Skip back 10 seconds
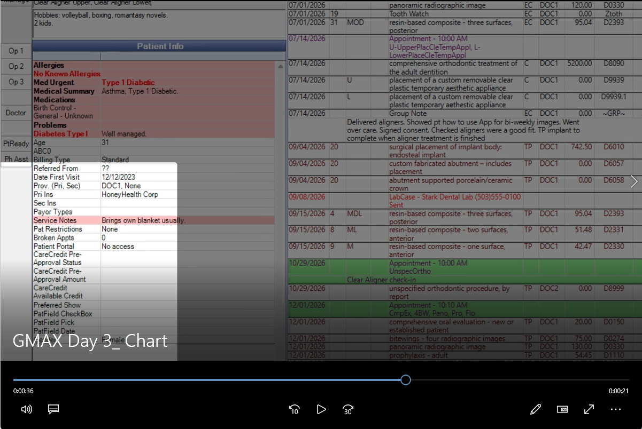Screen dimensions: 642x429 tap(294, 409)
